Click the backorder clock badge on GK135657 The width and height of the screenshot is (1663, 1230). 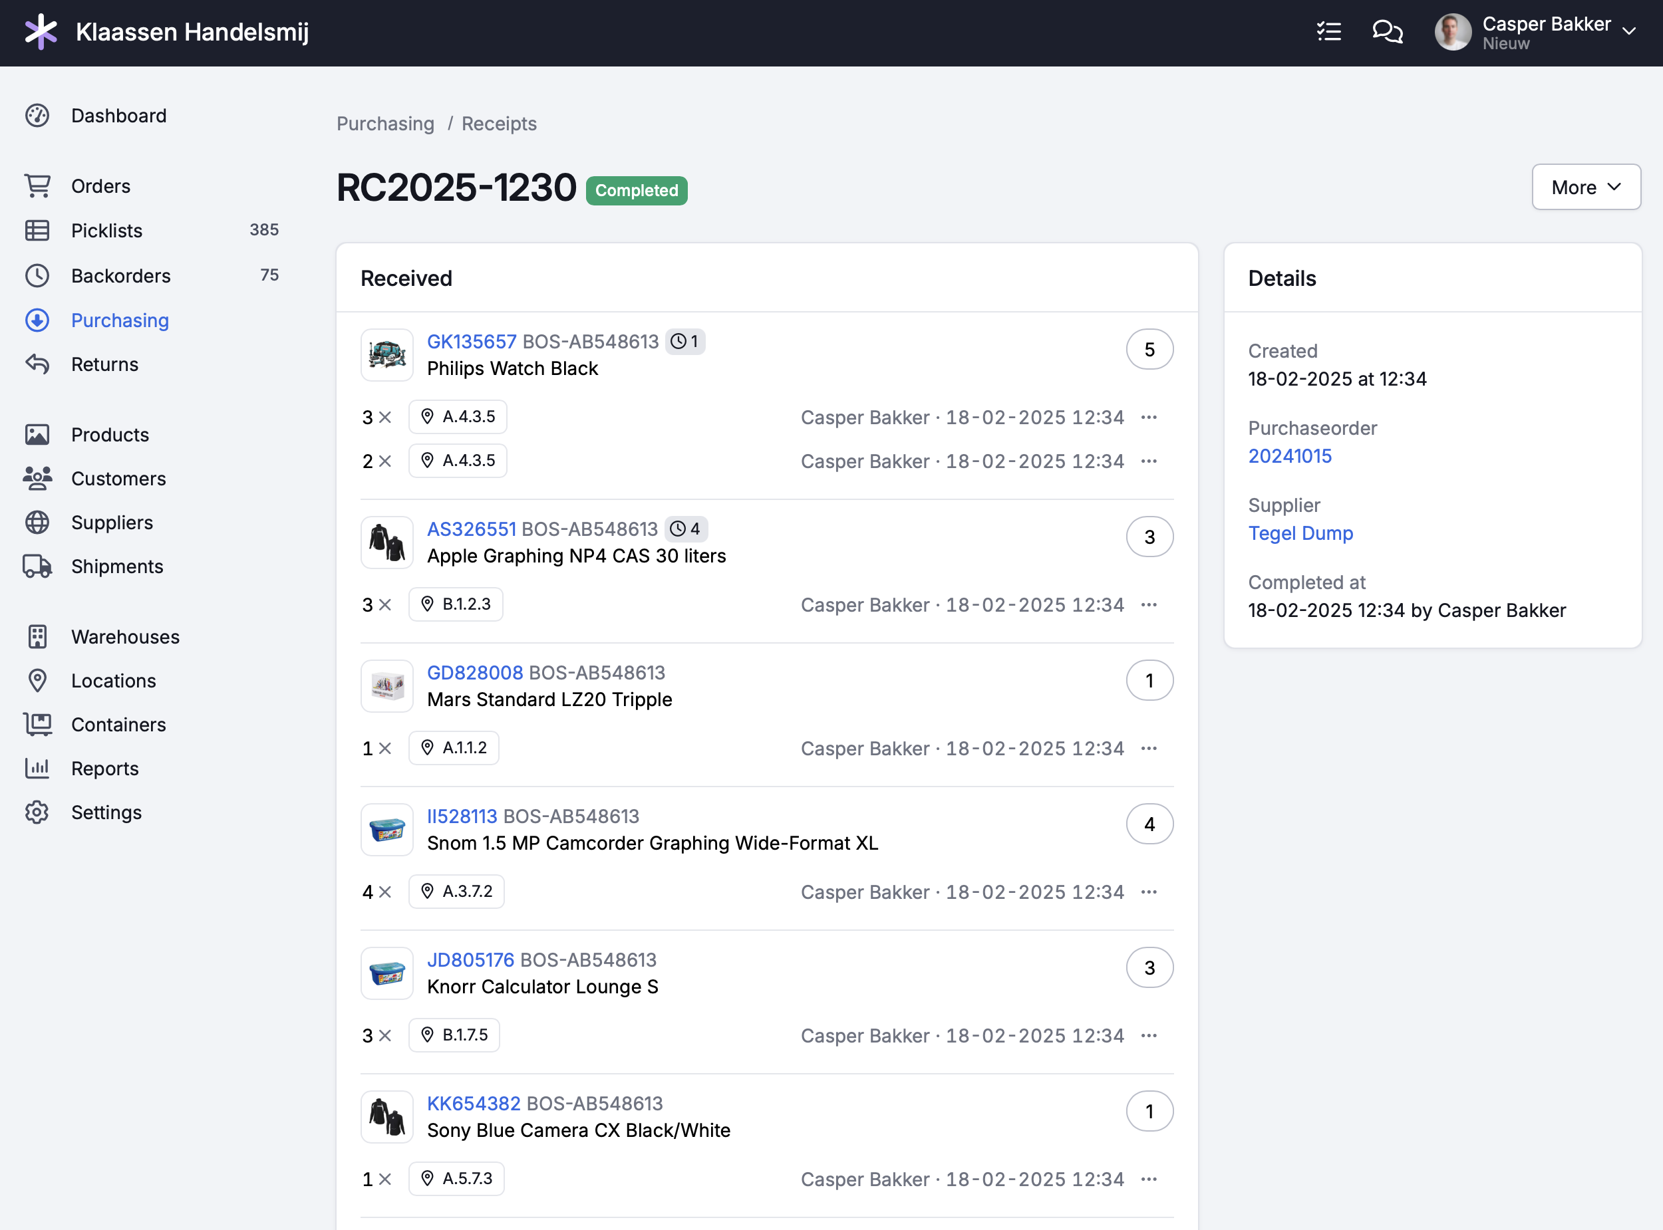tap(684, 342)
